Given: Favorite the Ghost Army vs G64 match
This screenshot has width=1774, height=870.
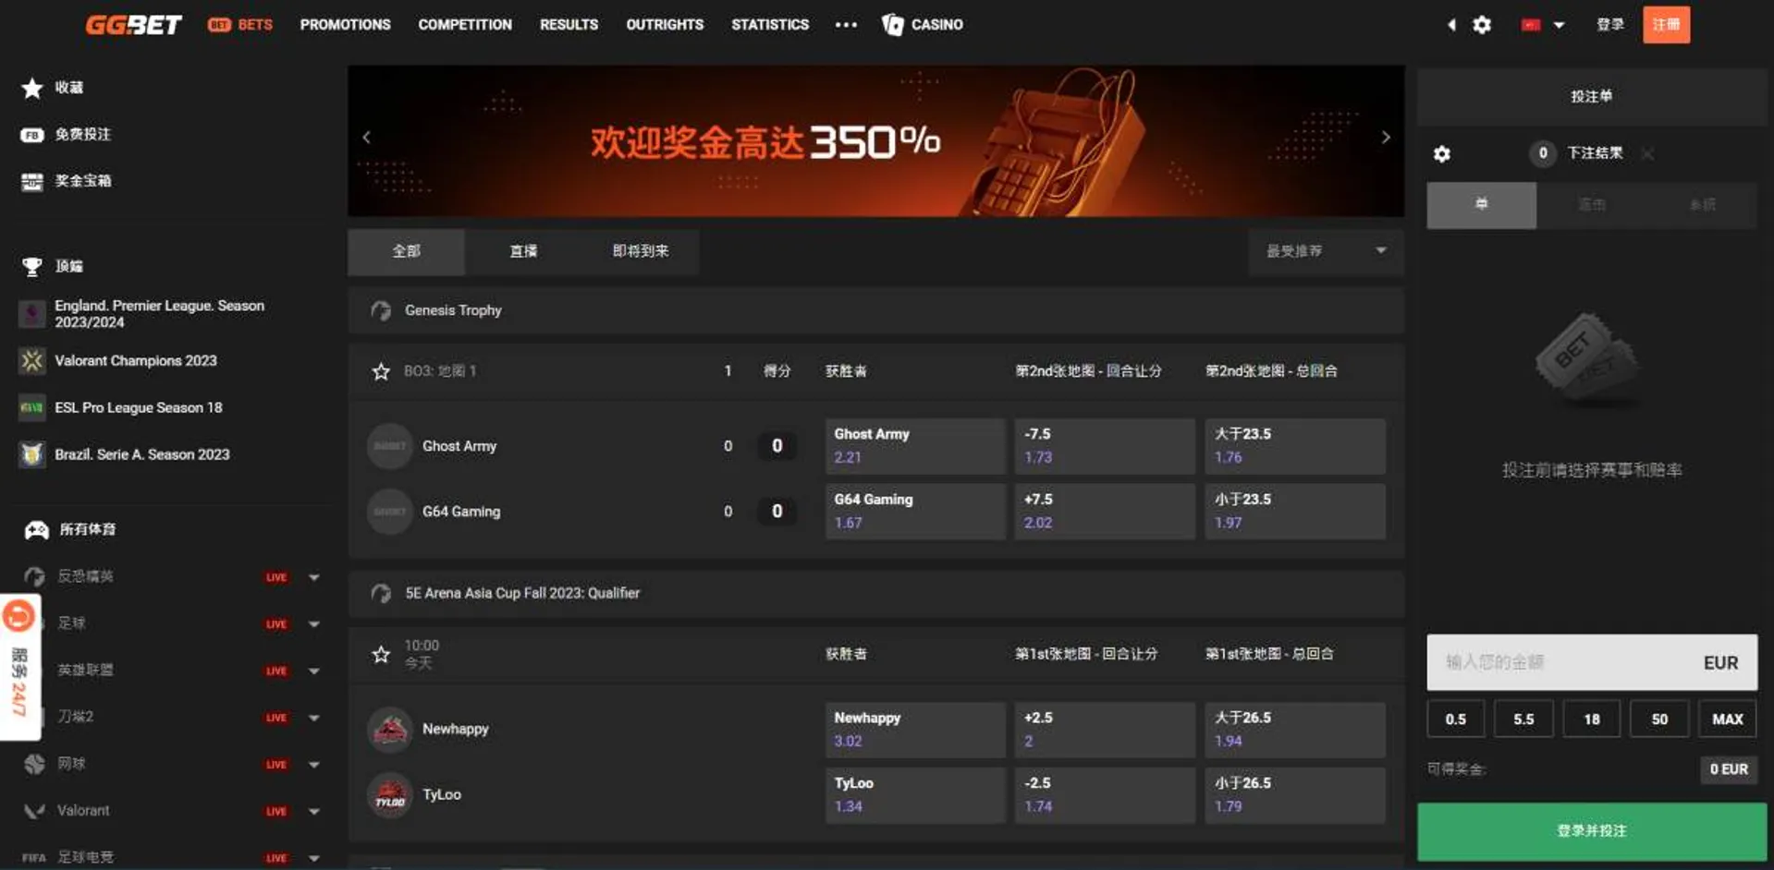Looking at the screenshot, I should 381,372.
